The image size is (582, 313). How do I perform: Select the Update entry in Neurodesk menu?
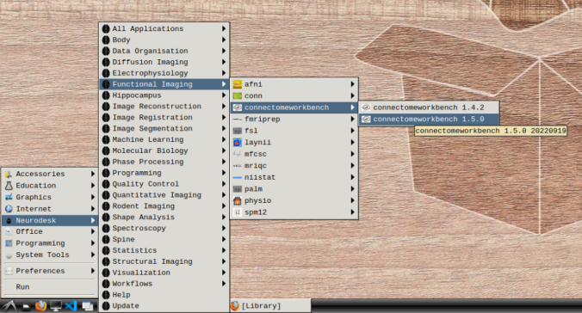pyautogui.click(x=164, y=306)
